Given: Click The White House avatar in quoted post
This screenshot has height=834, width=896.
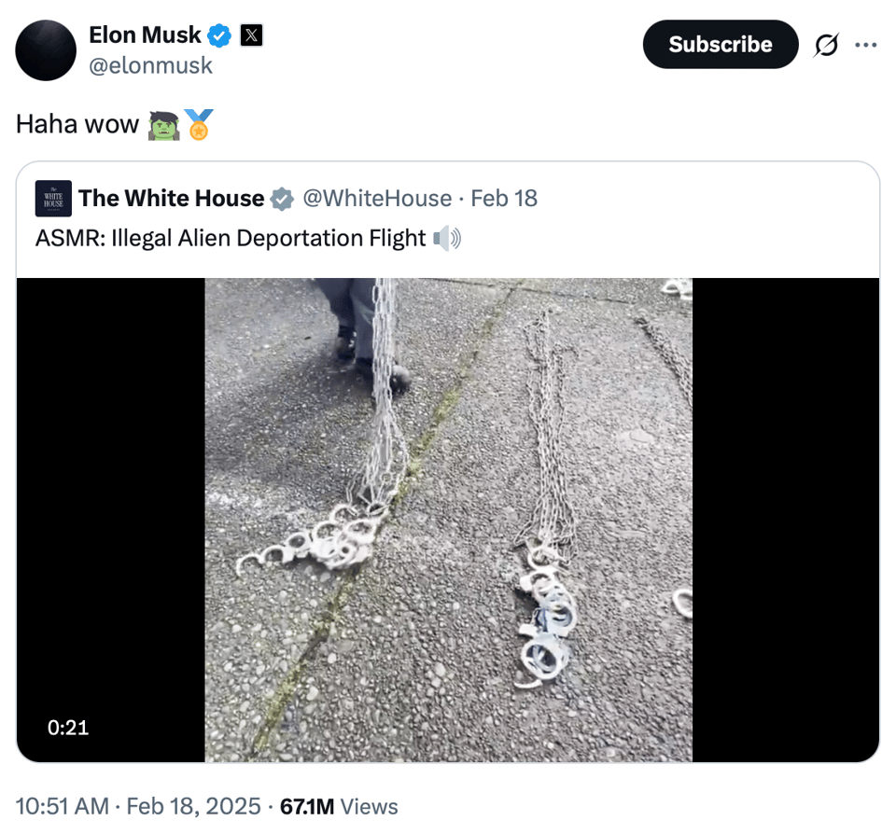Looking at the screenshot, I should pyautogui.click(x=53, y=199).
